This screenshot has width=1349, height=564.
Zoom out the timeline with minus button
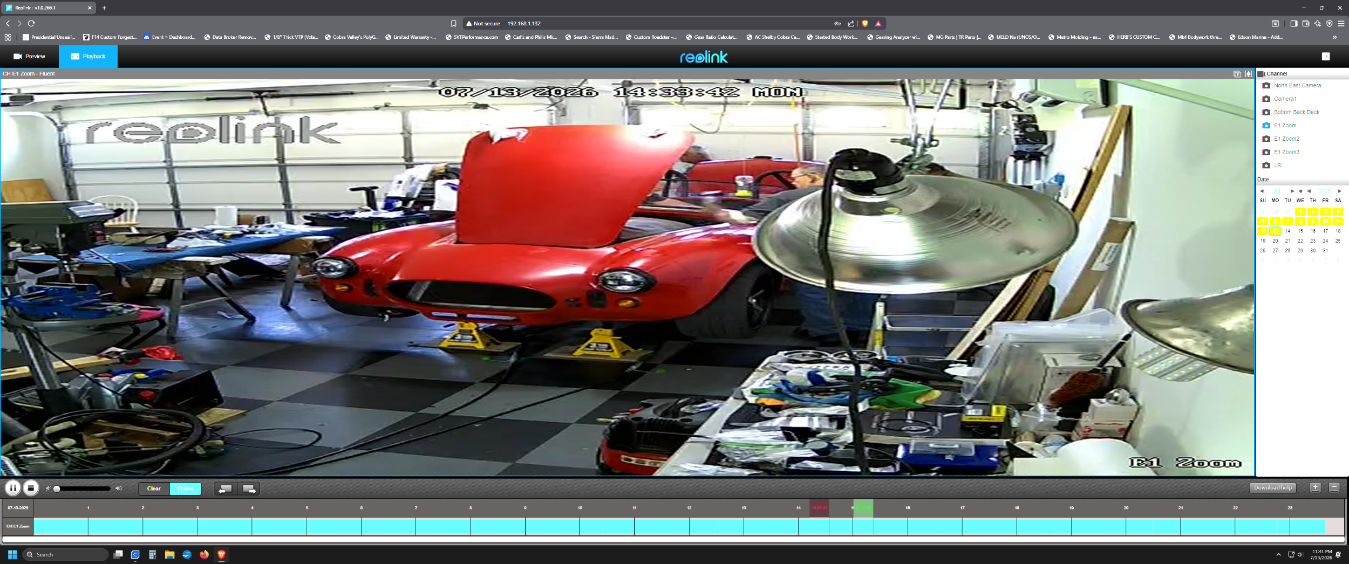(x=1334, y=487)
